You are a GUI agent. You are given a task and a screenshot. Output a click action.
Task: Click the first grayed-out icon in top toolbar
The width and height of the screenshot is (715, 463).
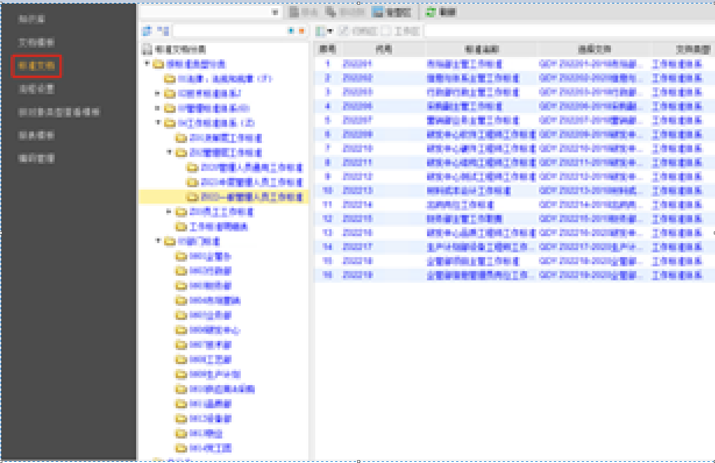tap(295, 12)
